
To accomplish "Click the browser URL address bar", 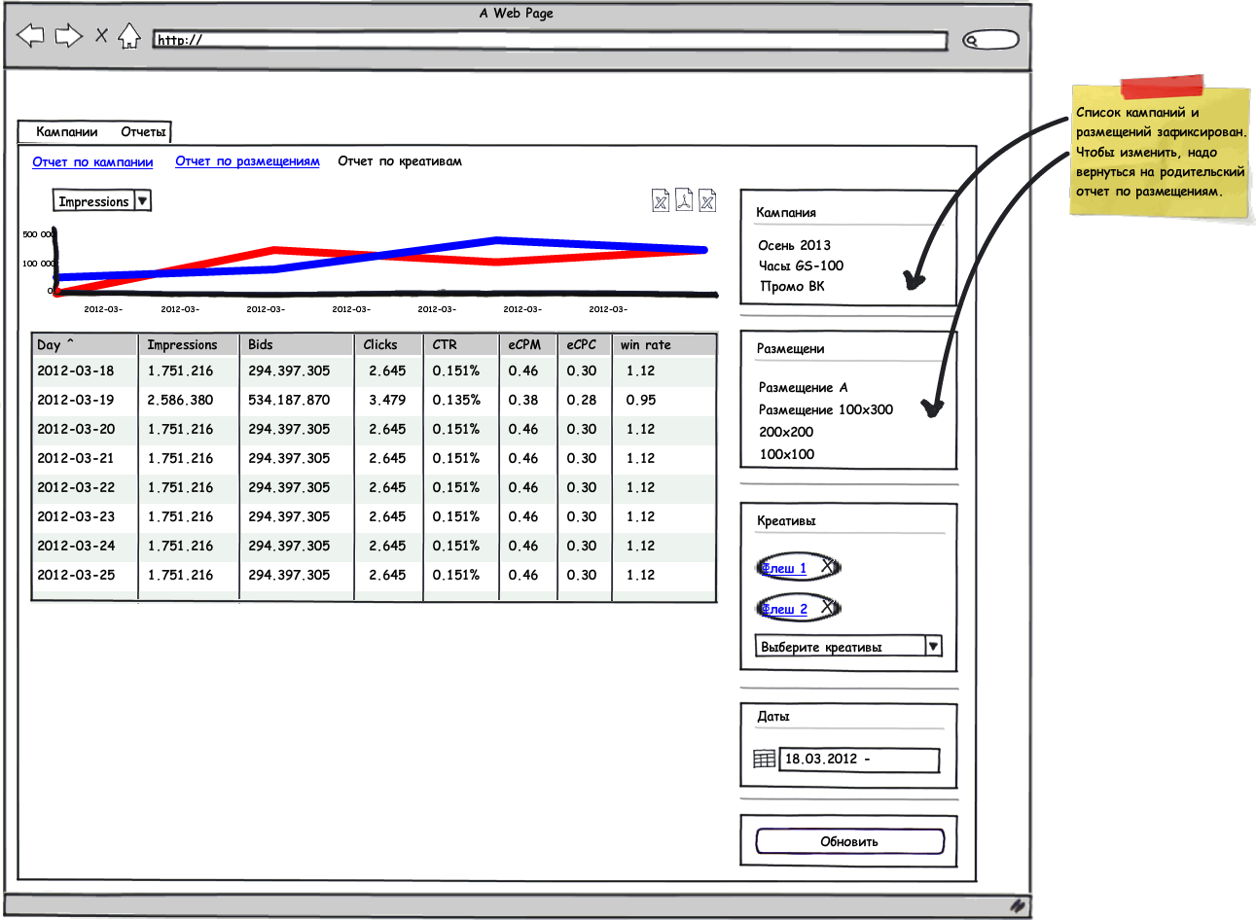I will [550, 40].
